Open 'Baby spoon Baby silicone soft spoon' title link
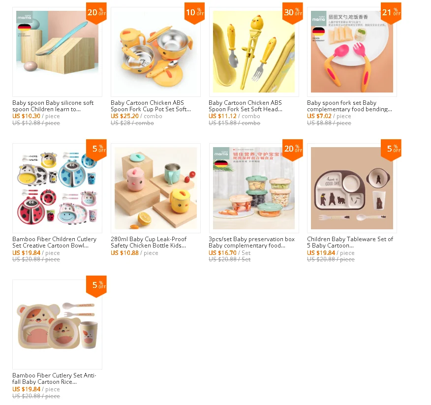This screenshot has height=405, width=431. pyautogui.click(x=53, y=106)
